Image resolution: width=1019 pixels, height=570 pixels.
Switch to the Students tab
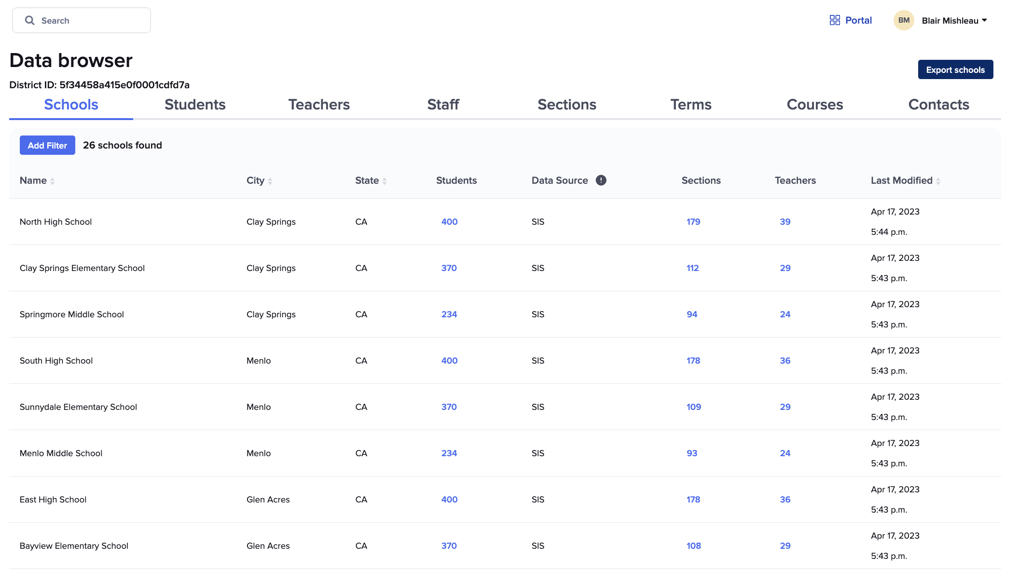click(195, 105)
